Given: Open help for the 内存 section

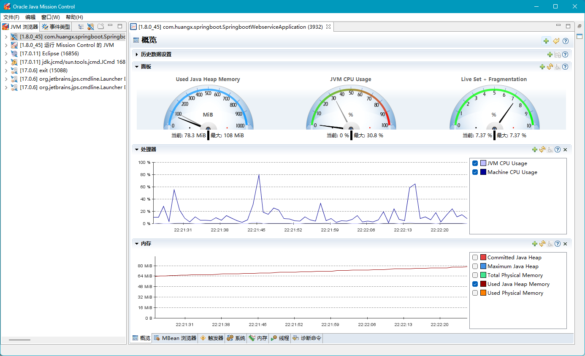Looking at the screenshot, I should click(x=558, y=244).
